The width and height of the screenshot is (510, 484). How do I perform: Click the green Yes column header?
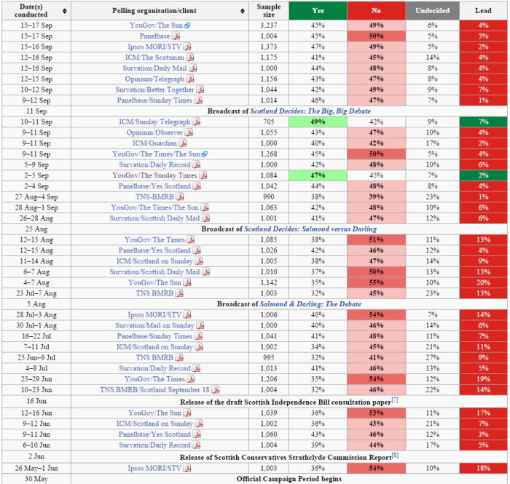pos(318,11)
